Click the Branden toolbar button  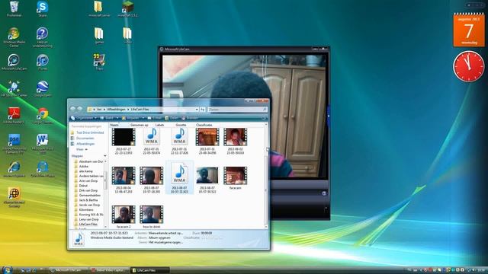[x=190, y=118]
